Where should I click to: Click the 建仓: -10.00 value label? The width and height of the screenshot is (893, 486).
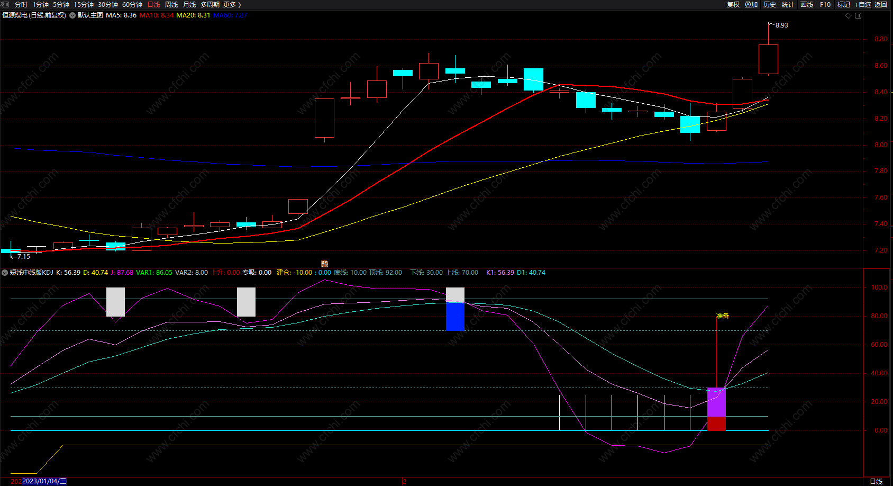[295, 273]
